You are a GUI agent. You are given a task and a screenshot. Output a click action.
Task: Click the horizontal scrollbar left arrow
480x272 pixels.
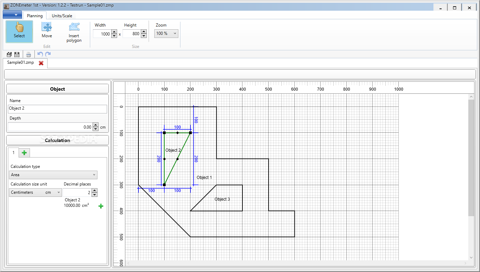(128, 263)
